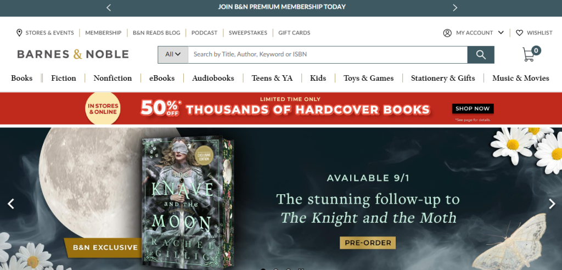Viewport: 562px width, 270px height.
Task: Open the Teens & YA menu
Action: coord(272,78)
